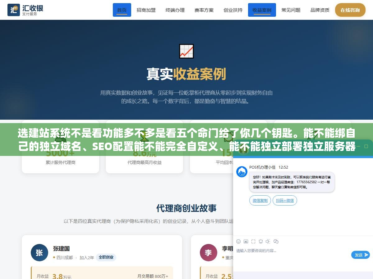373x279 pixels.
Task: Click the 累计服务代理商 stat label
Action: point(61,162)
